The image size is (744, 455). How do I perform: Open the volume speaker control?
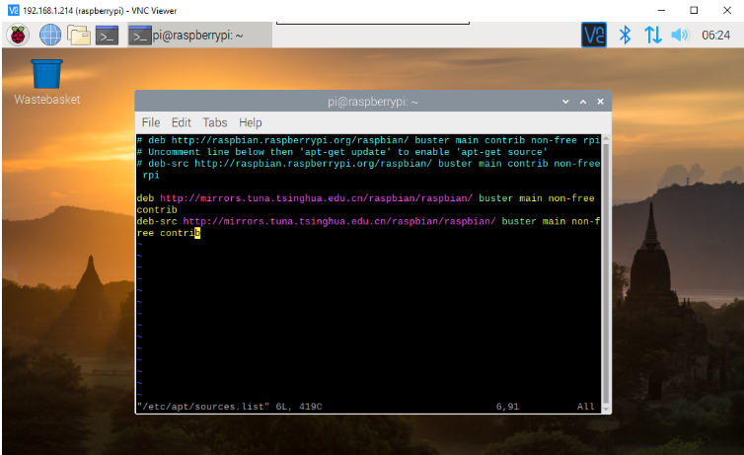[x=680, y=36]
